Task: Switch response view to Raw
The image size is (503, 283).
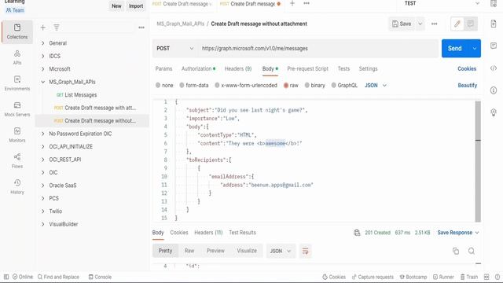Action: pos(189,251)
